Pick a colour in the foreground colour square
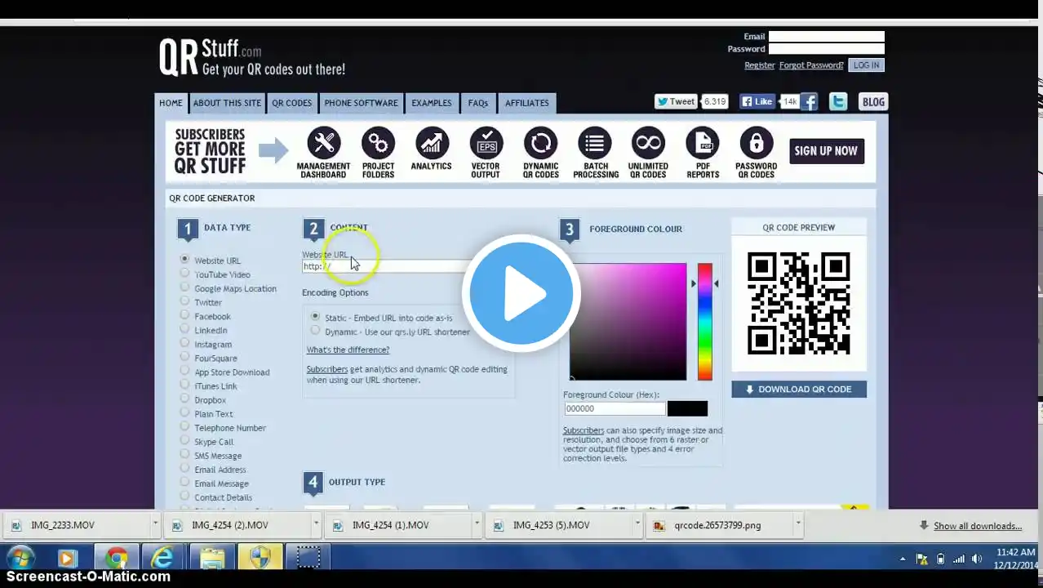1043x588 pixels. pos(628,322)
